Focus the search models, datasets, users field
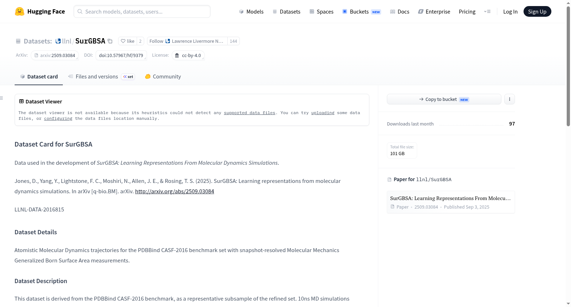 point(142,11)
